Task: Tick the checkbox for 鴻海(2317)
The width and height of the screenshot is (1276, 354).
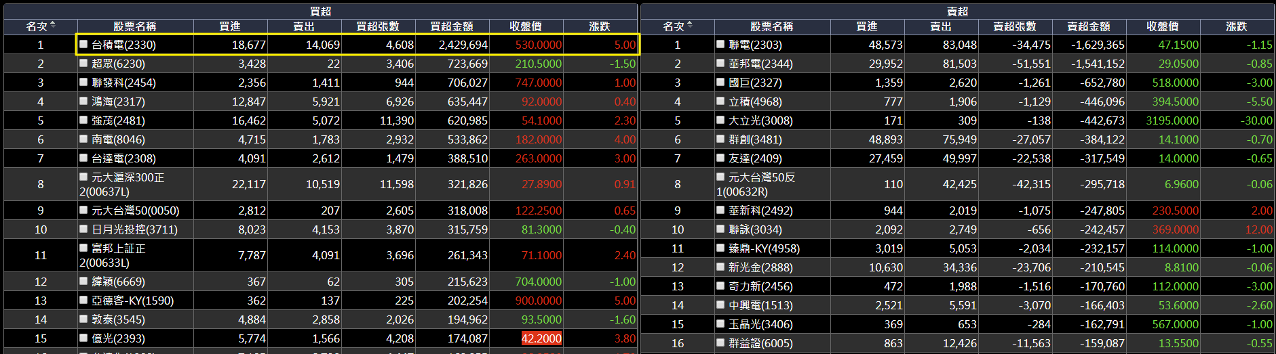Action: [x=83, y=101]
